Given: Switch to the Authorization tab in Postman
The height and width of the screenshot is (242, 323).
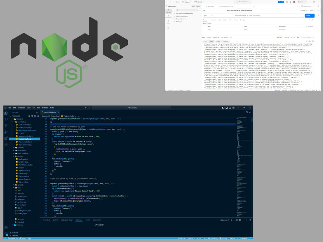Looking at the screenshot, I should [213, 20].
